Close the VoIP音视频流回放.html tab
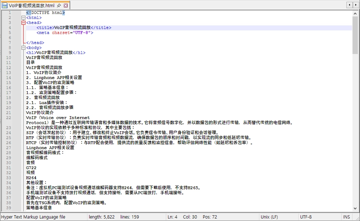Viewport: 360px width, 221px height. (66, 5)
